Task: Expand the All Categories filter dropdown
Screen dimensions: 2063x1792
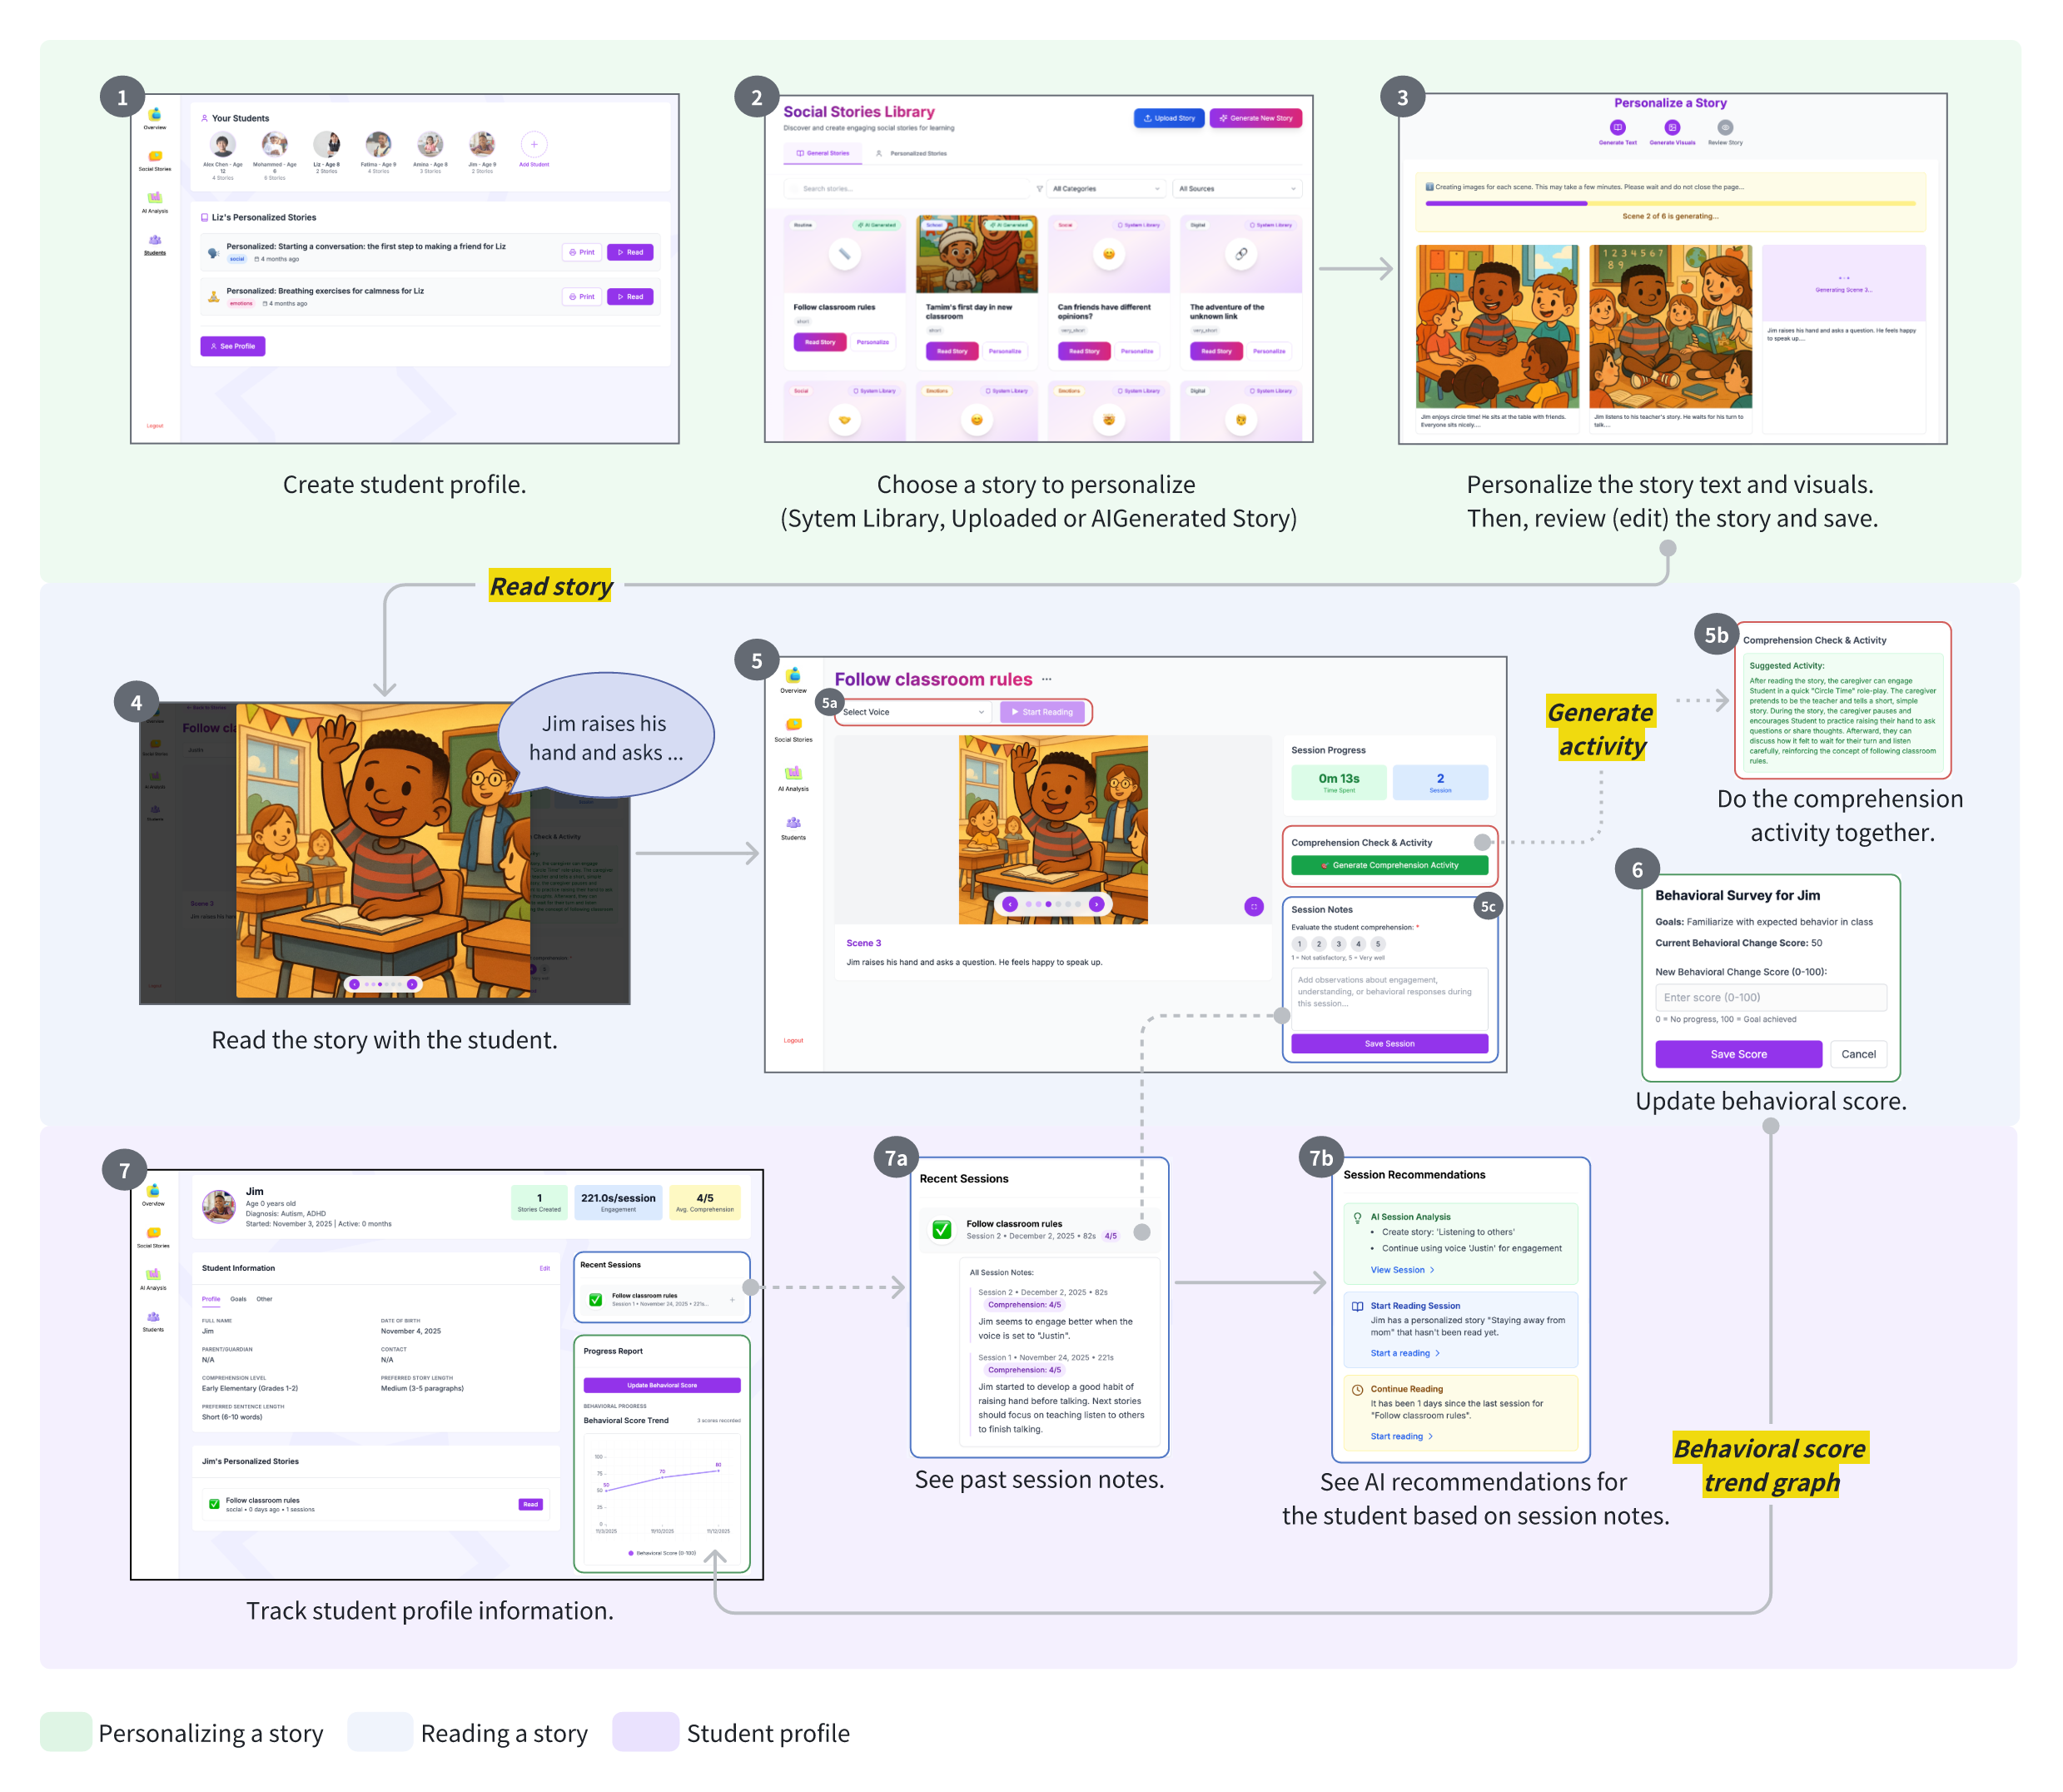Action: click(x=1106, y=188)
